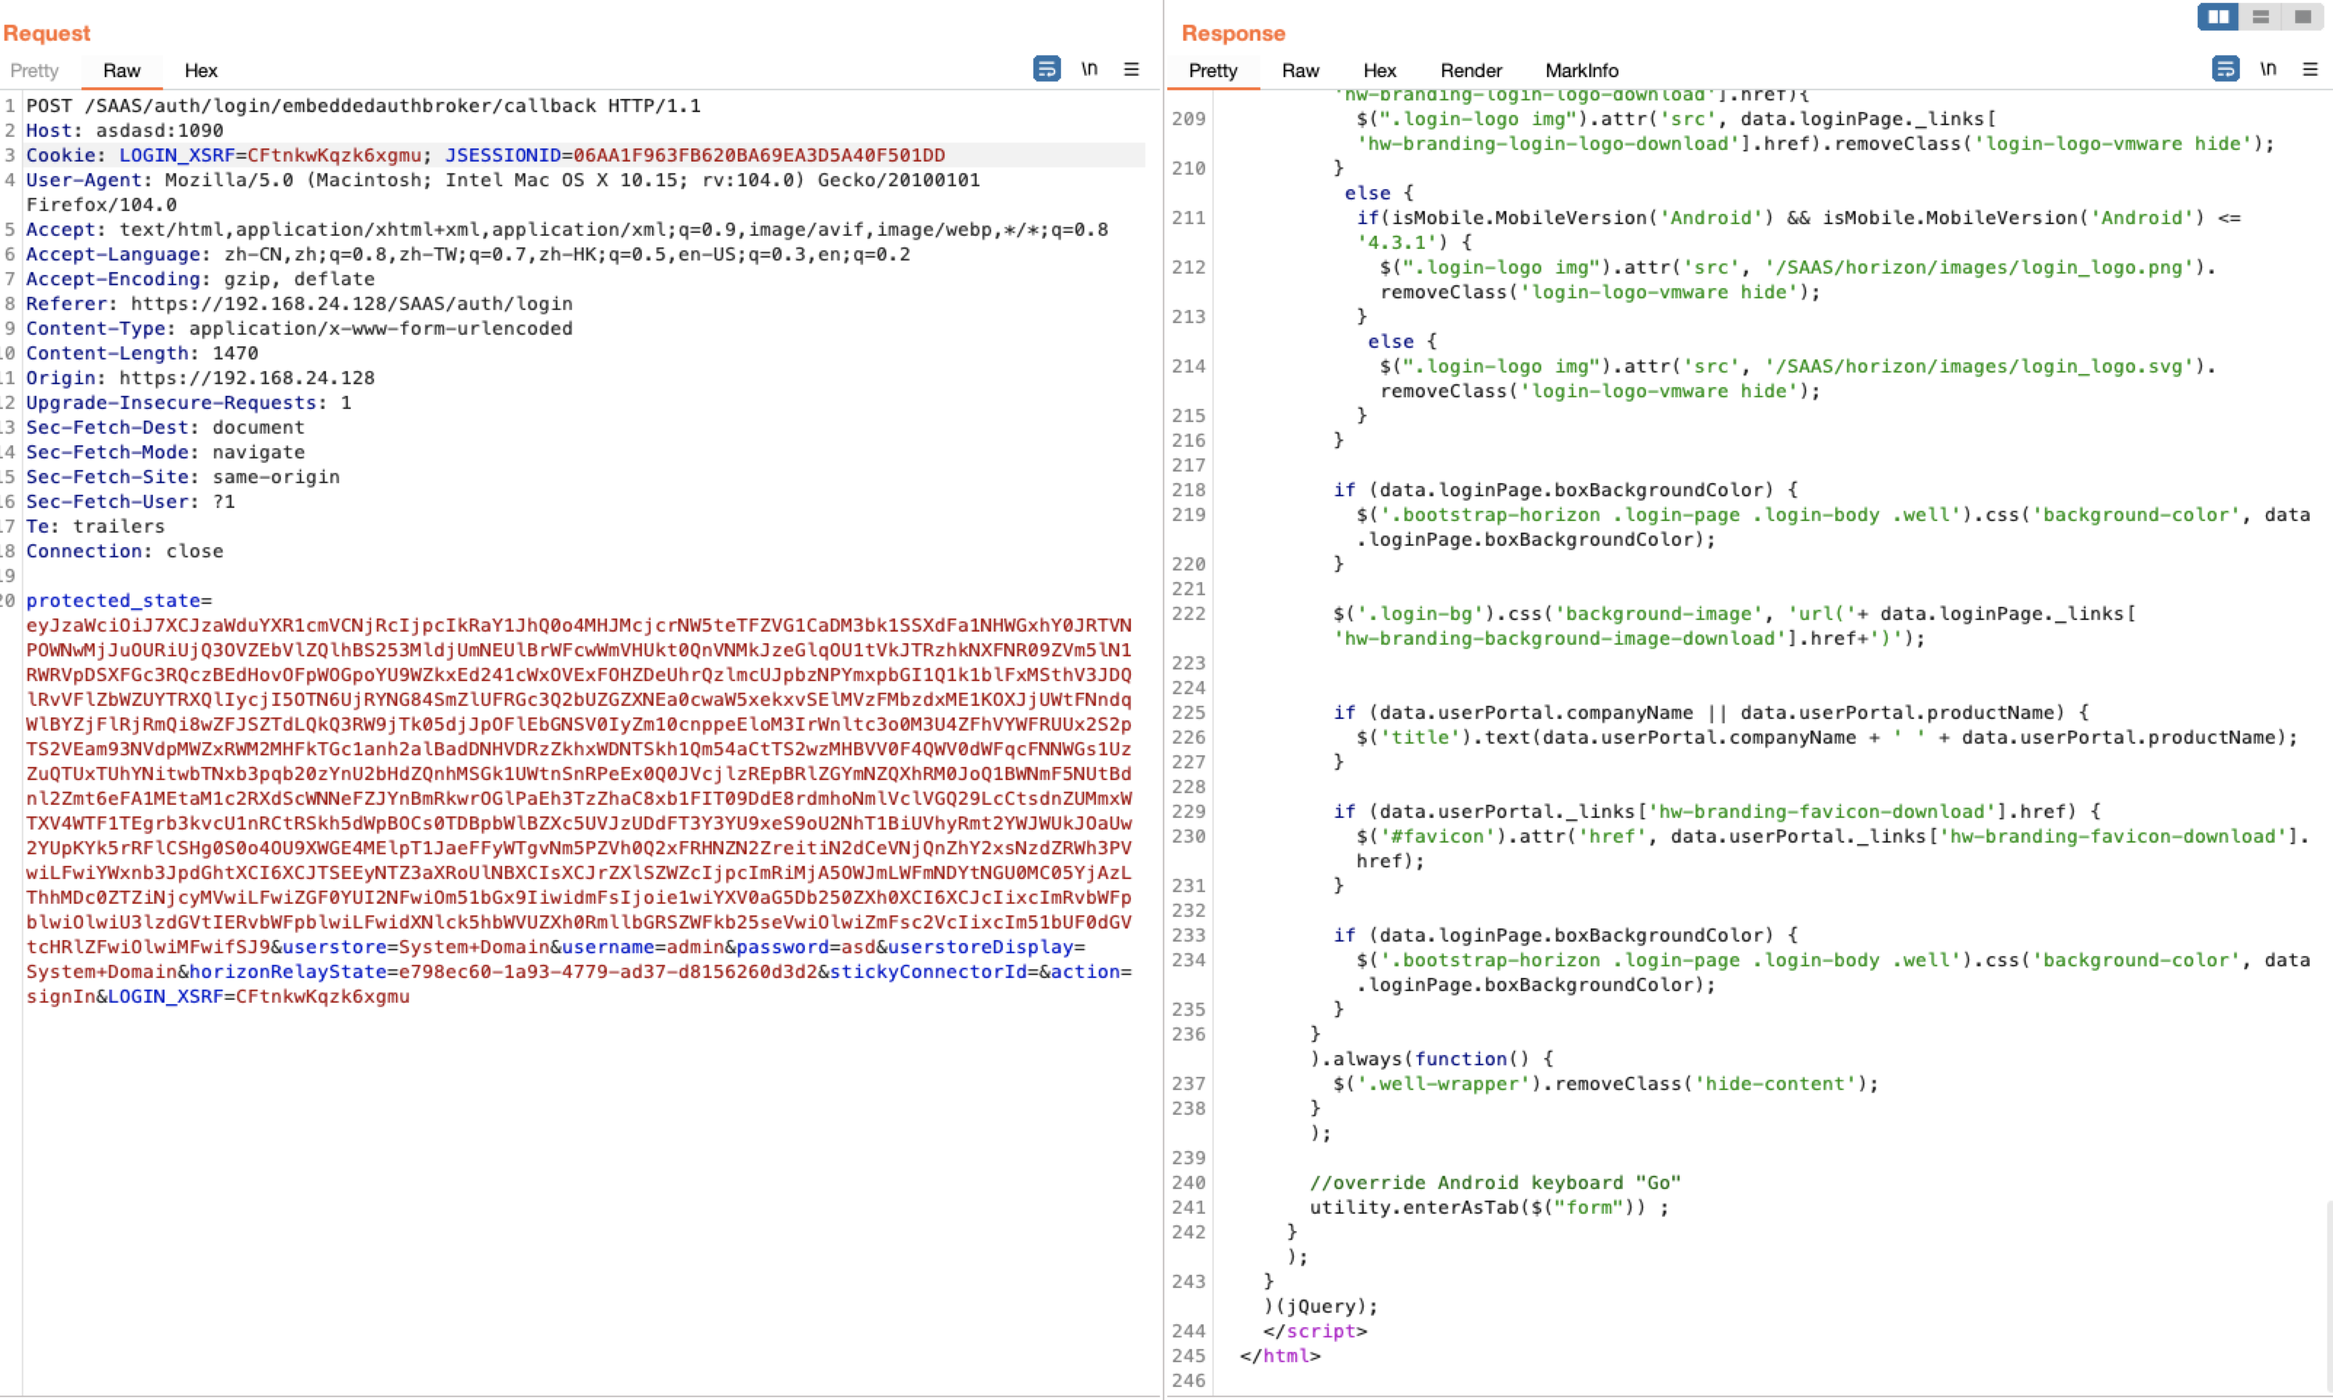The width and height of the screenshot is (2333, 1400).
Task: Click the Response panel title
Action: click(1233, 33)
